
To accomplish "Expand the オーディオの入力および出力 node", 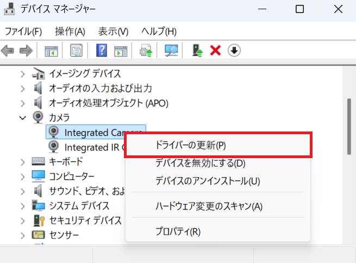I will point(22,89).
